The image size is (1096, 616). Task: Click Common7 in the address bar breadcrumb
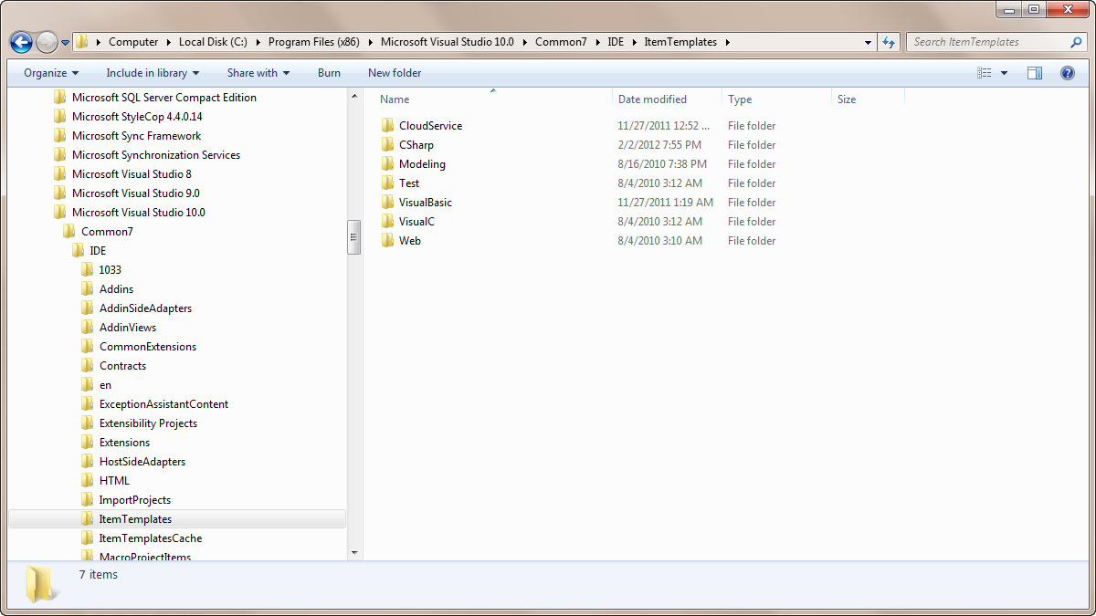point(561,41)
